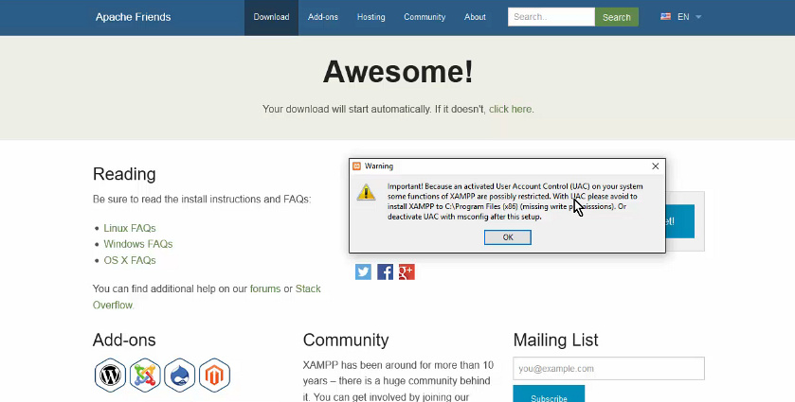Image resolution: width=795 pixels, height=402 pixels.
Task: Open the Hosting menu item
Action: click(x=370, y=17)
